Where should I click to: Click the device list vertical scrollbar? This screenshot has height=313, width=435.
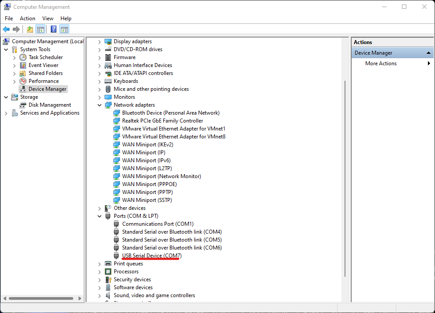[x=345, y=179]
